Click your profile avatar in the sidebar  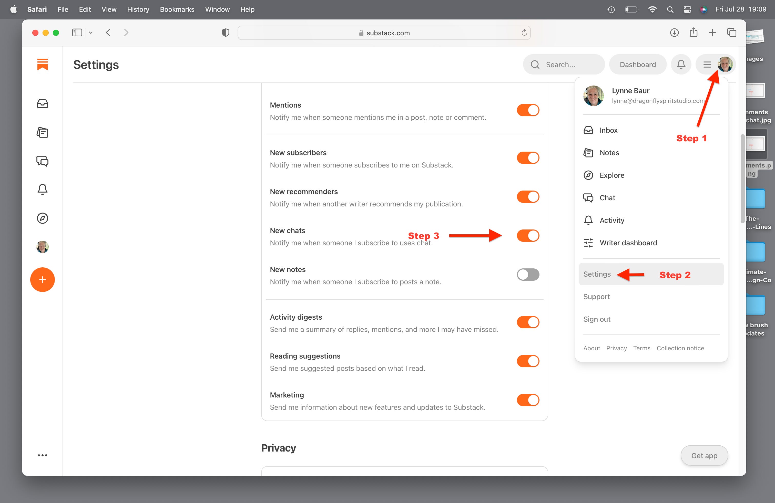pos(43,247)
